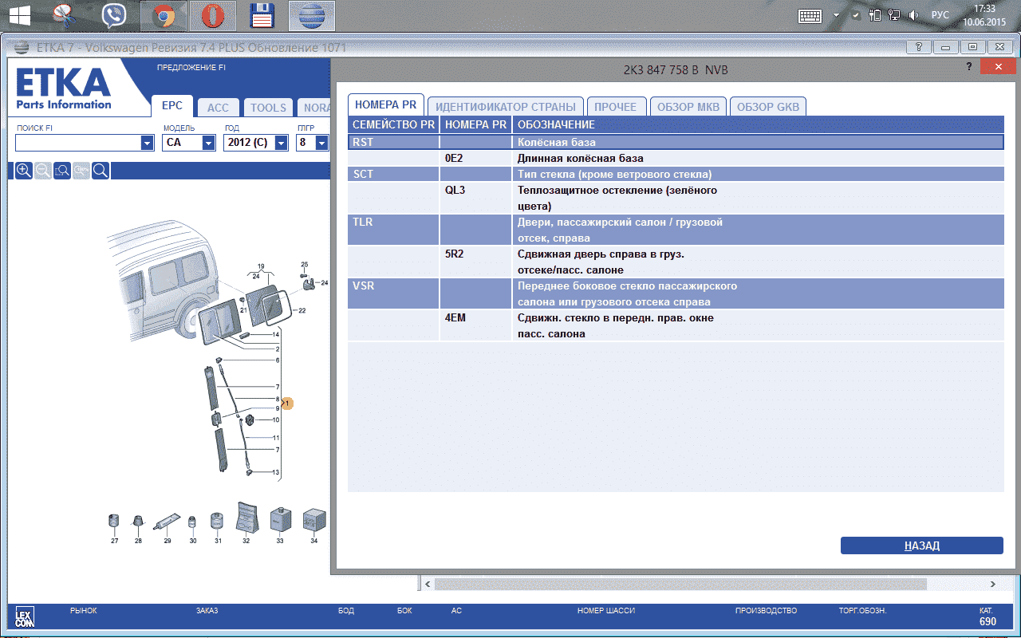The image size is (1021, 638).
Task: Open the on-screen keyboard tray icon
Action: (810, 15)
